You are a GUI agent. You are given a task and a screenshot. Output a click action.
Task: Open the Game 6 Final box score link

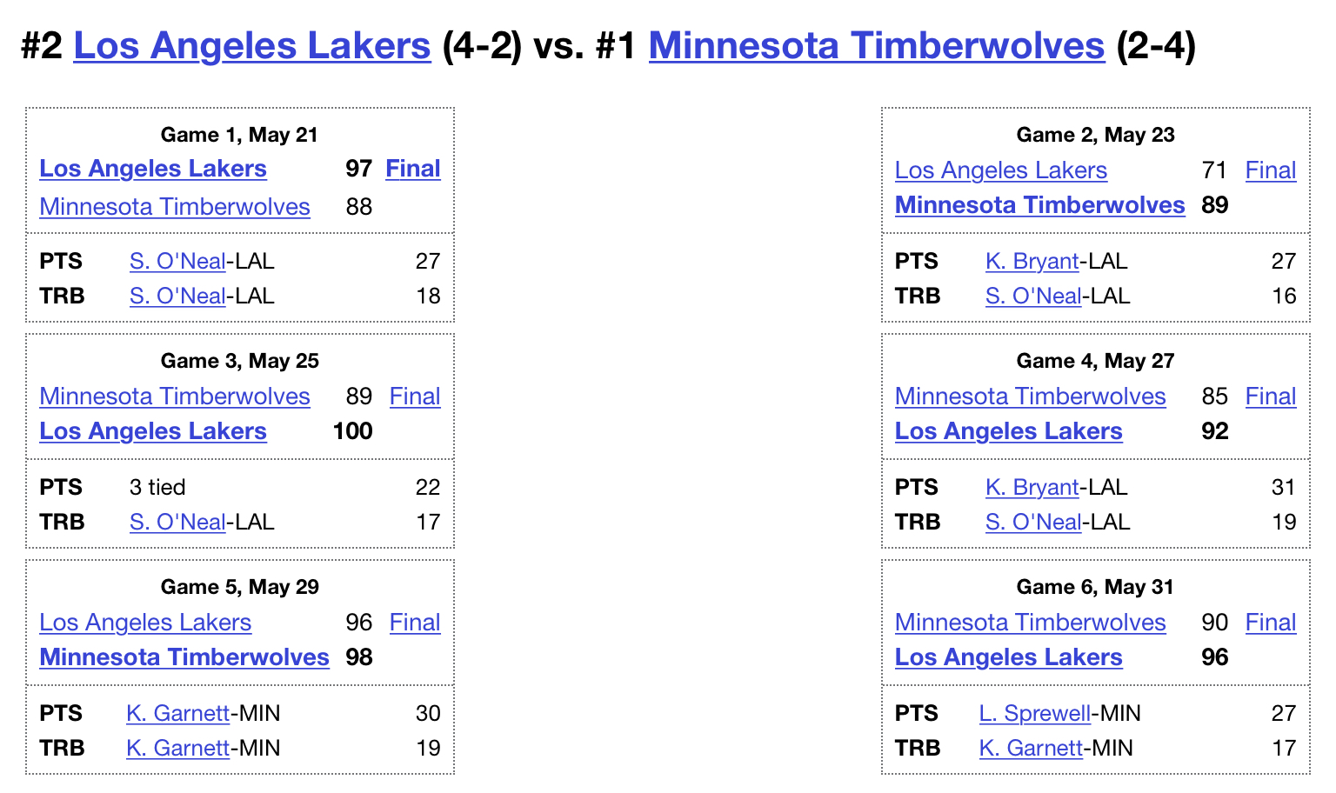pos(1271,623)
